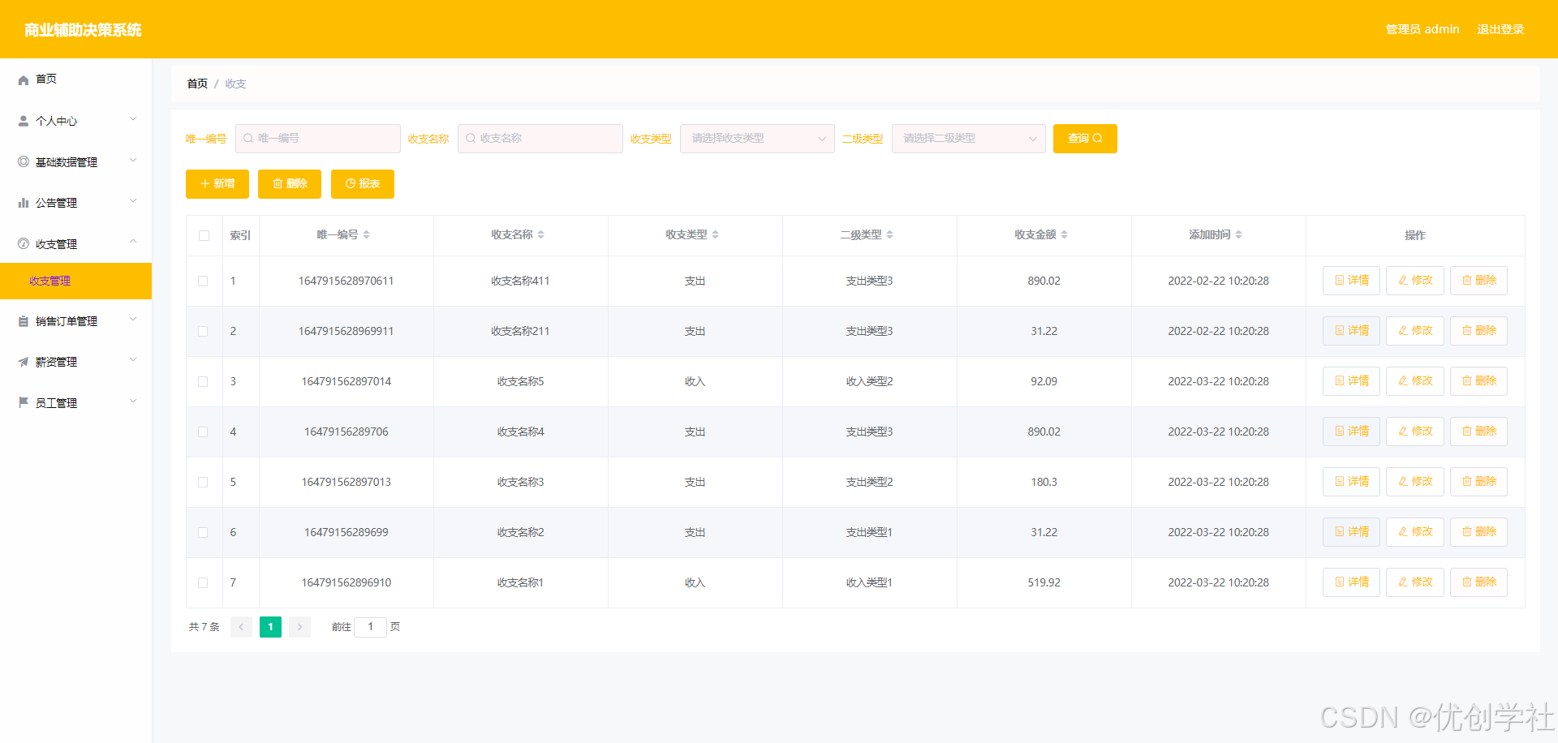Check the row 2 checkbox (收支名称211)

tap(203, 331)
